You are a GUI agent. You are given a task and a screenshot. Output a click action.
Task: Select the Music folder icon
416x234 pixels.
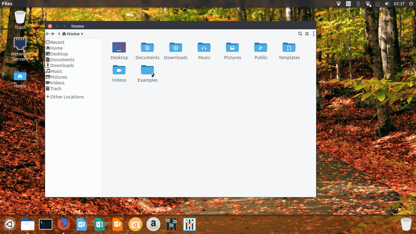point(204,48)
